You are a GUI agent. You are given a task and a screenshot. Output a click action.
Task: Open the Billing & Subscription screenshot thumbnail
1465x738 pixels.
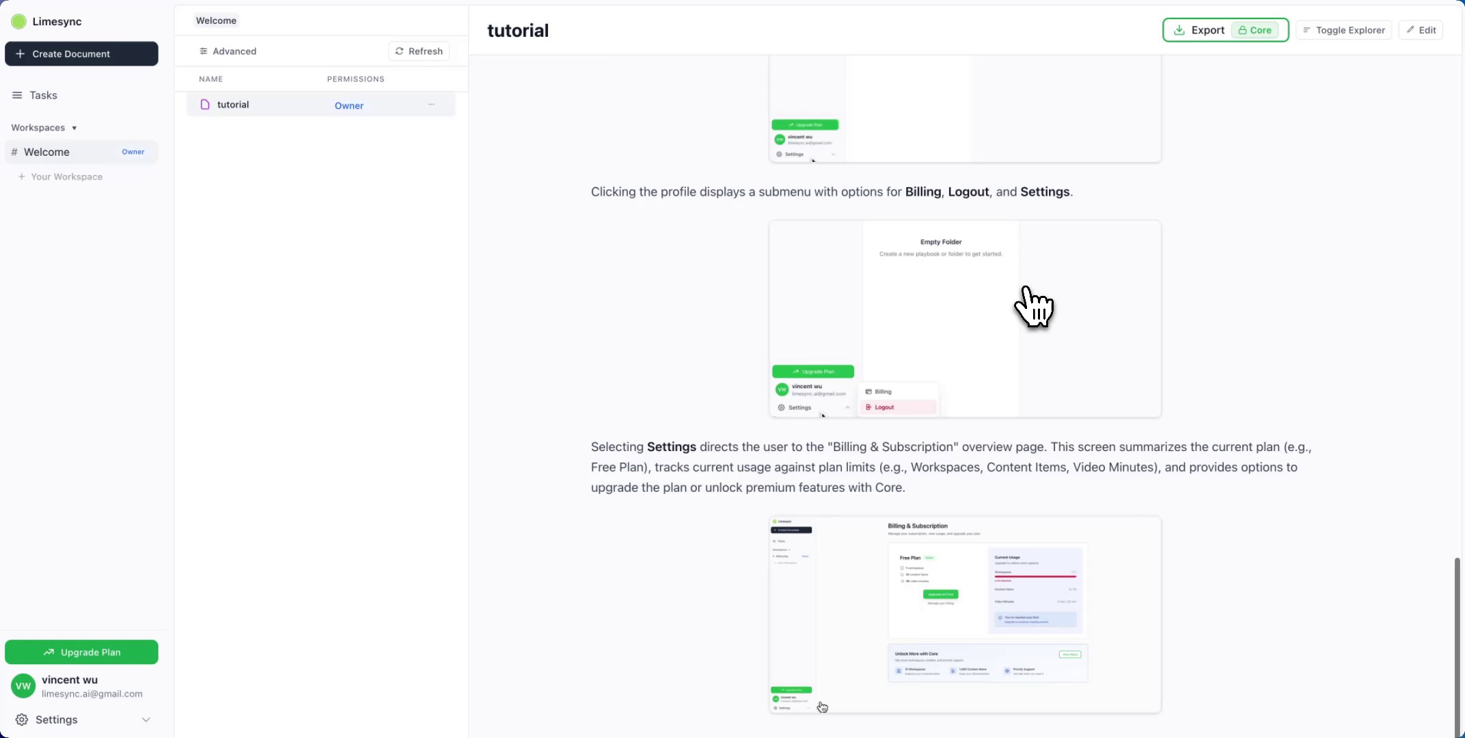(x=965, y=615)
